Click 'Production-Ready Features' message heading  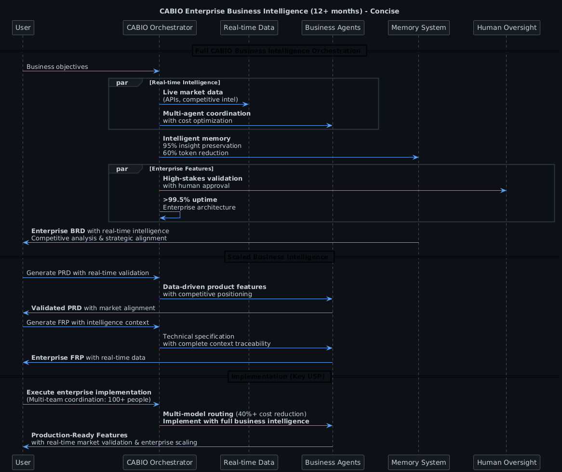click(79, 435)
